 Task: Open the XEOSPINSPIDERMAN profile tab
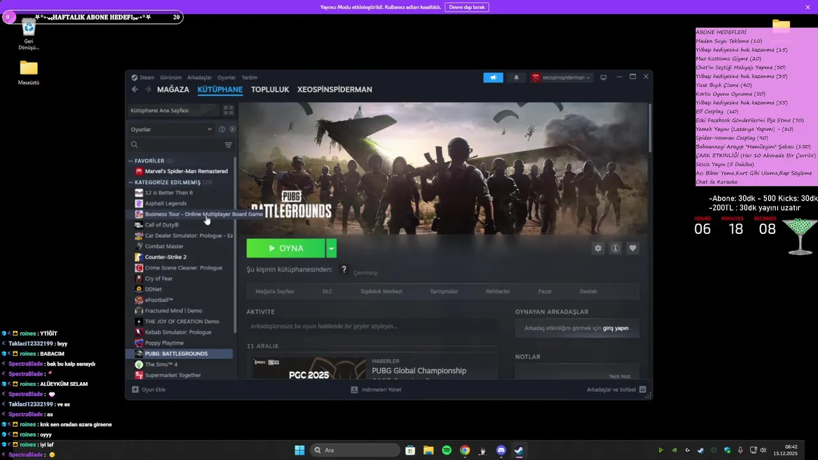click(334, 89)
